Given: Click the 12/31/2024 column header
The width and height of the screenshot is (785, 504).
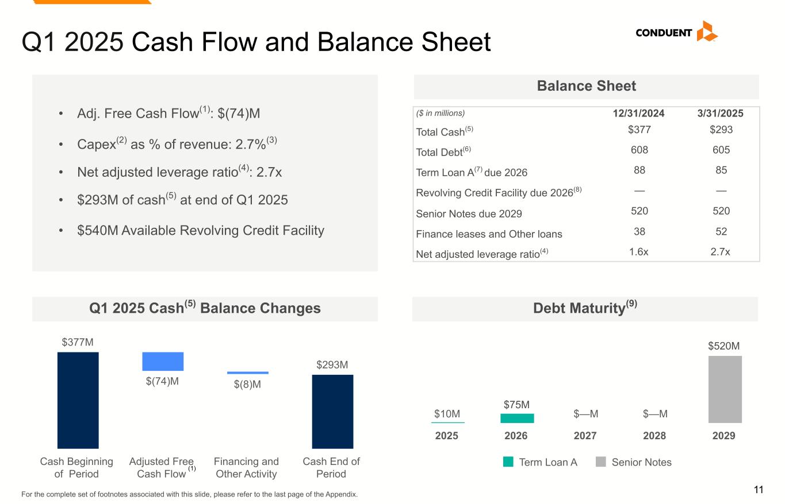Looking at the screenshot, I should (x=639, y=113).
